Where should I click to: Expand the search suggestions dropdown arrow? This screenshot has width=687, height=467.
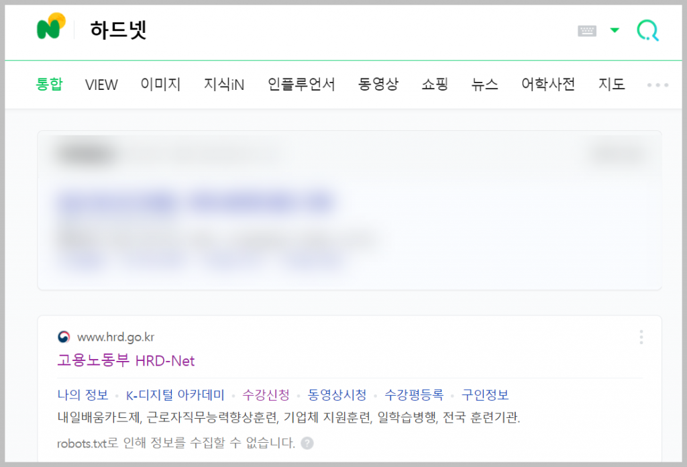(x=615, y=30)
